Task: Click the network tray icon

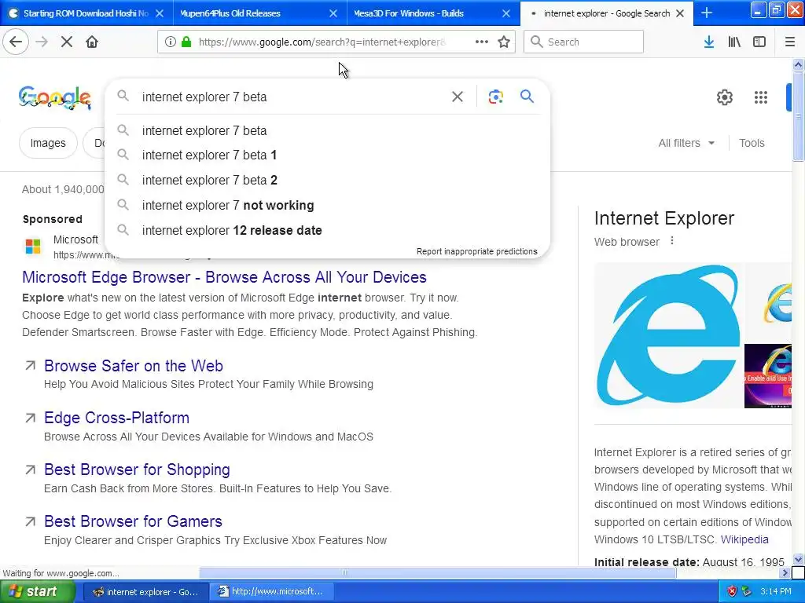Action: click(x=747, y=591)
